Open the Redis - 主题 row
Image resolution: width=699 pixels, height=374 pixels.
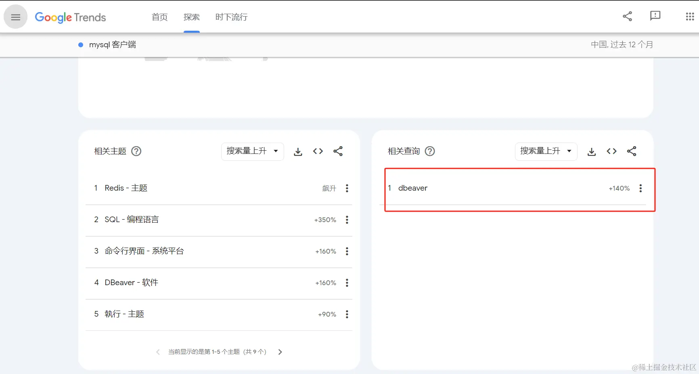pos(219,188)
